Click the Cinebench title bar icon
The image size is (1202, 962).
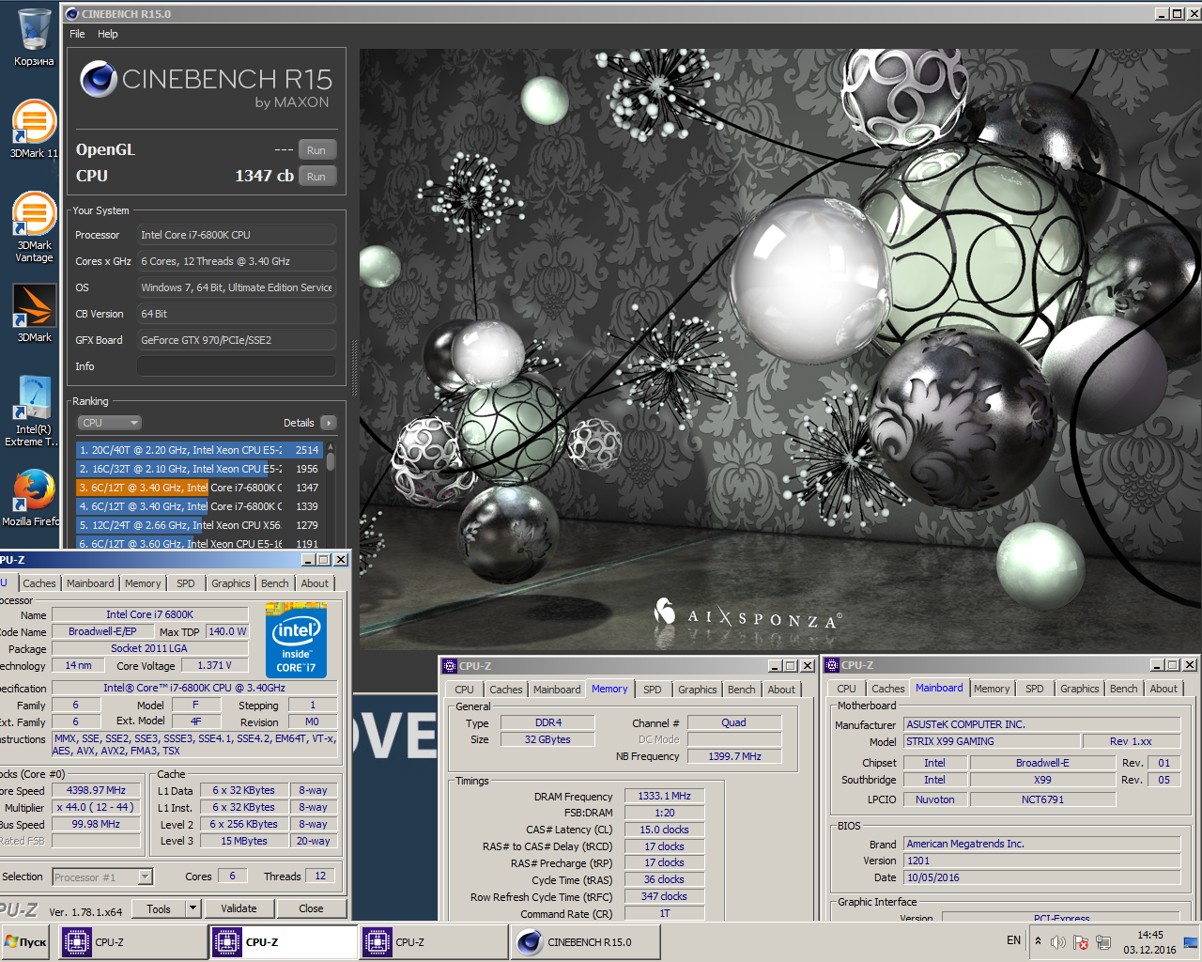[x=72, y=14]
